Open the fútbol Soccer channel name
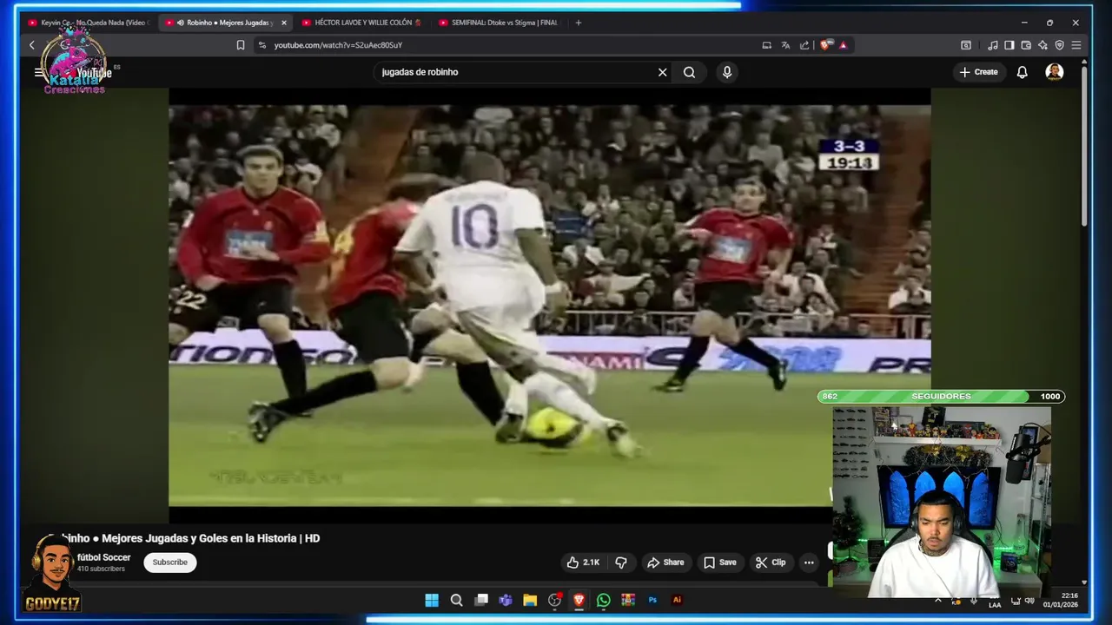 [103, 557]
